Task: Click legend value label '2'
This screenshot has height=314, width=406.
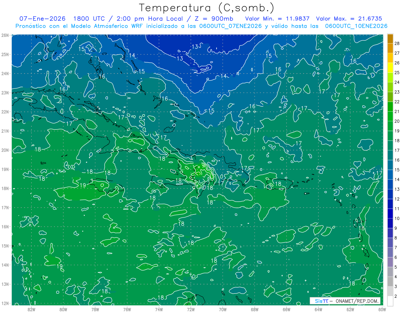Action: tap(396, 296)
